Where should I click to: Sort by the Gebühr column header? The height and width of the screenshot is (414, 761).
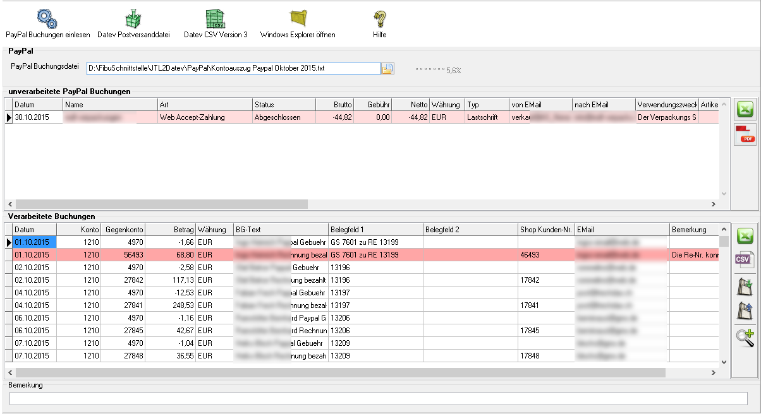point(372,104)
